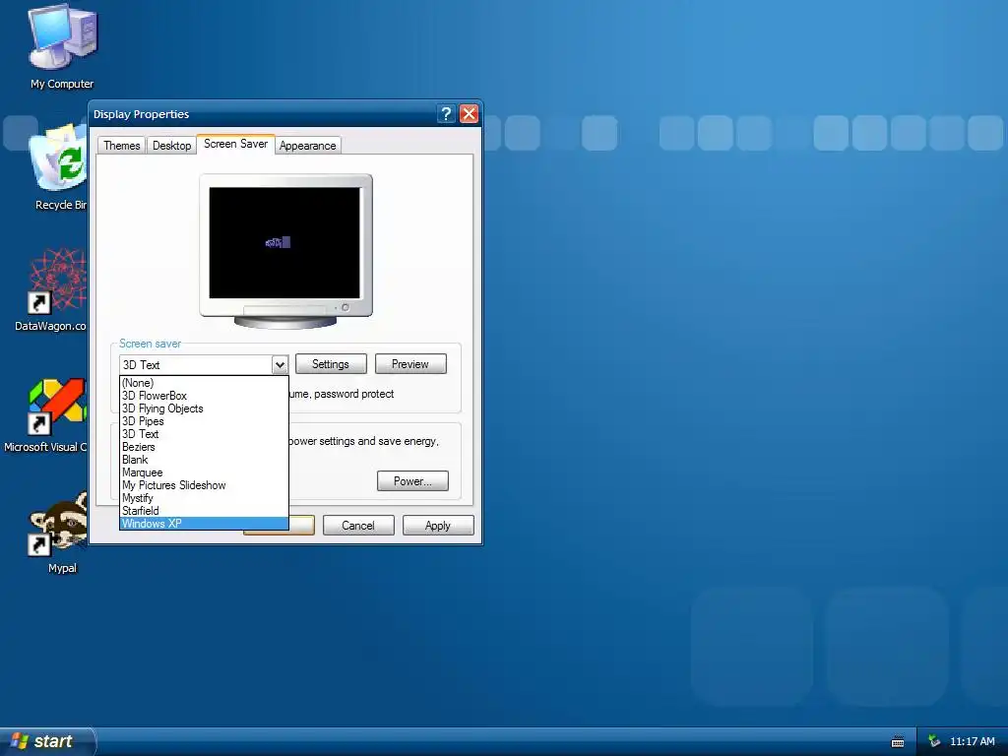Choose Marquee screen saver
The height and width of the screenshot is (756, 1008).
tap(204, 472)
